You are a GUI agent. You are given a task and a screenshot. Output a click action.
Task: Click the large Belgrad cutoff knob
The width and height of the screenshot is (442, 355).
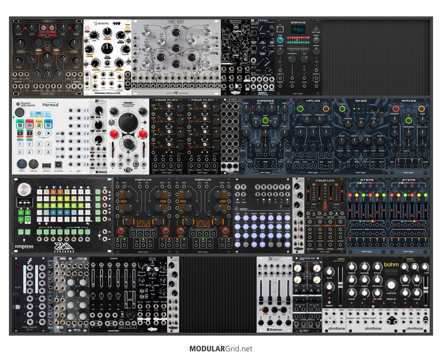pyautogui.click(x=128, y=123)
